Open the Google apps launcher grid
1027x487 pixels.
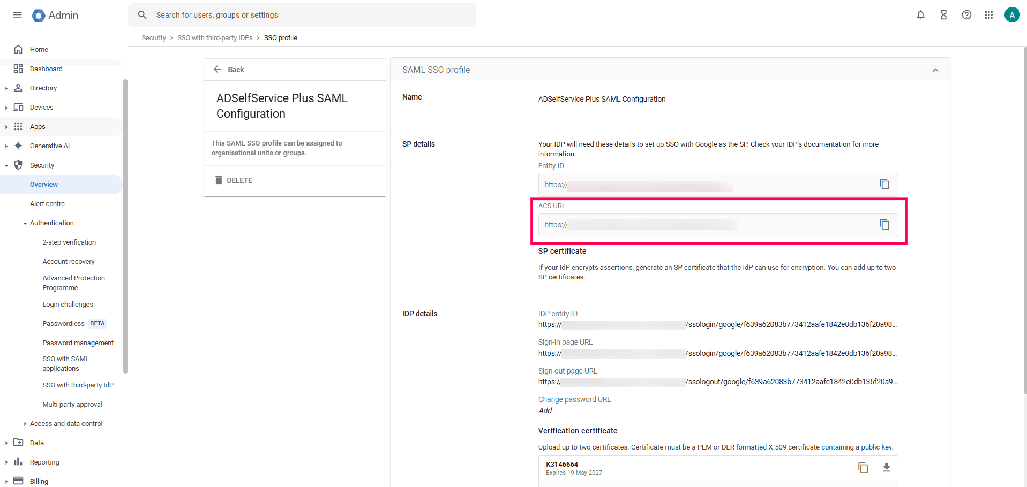(x=989, y=14)
